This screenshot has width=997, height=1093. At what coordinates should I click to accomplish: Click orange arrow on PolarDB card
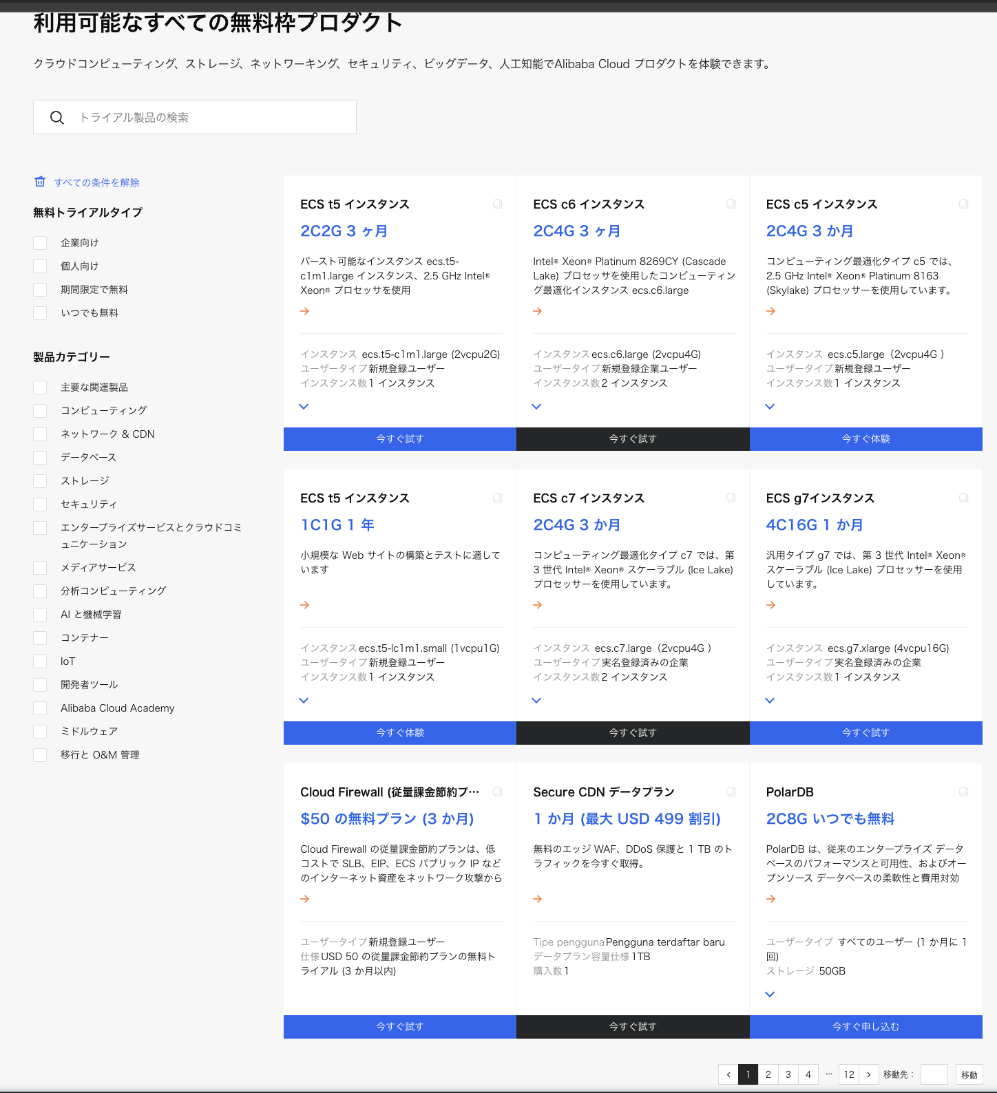771,899
